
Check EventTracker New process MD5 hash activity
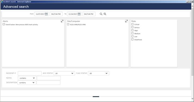click(4, 24)
